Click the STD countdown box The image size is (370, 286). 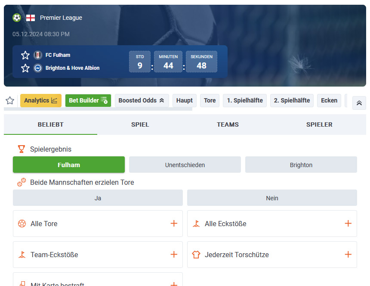[140, 62]
